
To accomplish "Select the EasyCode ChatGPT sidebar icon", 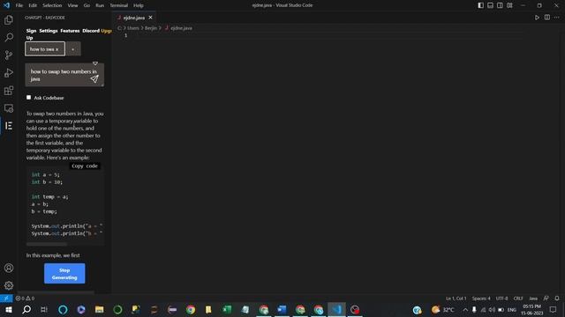I will pyautogui.click(x=9, y=125).
